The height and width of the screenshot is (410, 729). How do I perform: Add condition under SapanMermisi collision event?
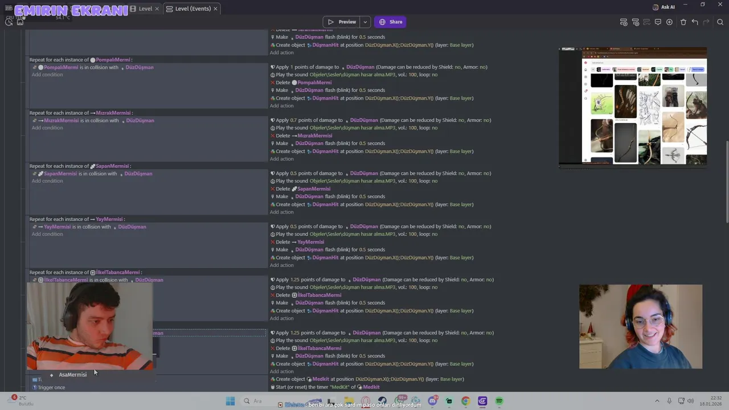(x=47, y=181)
